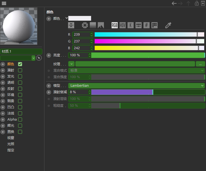
Task: Toggle animation dot for 亮度 parameter
Action: click(x=49, y=55)
